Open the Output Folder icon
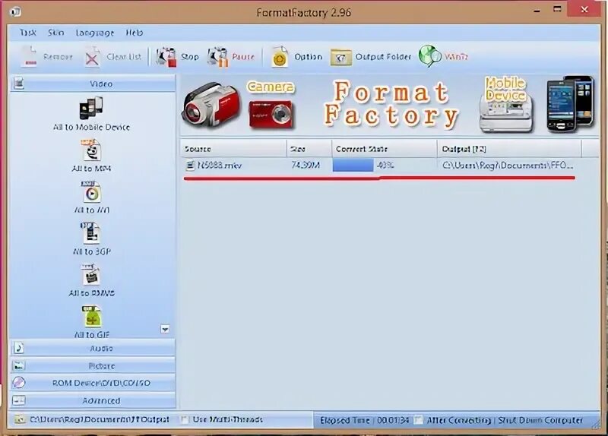Screen dimensions: 608x436 340,58
